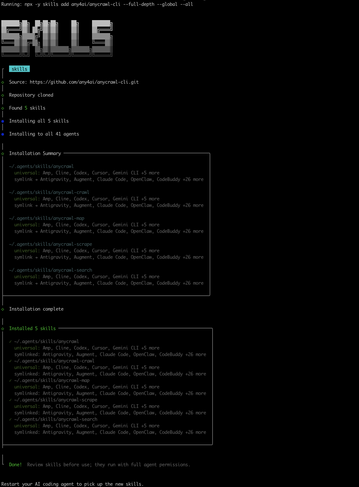Click the checkmark beside installed anycrawl-crawl
This screenshot has height=487, width=359.
click(x=10, y=361)
